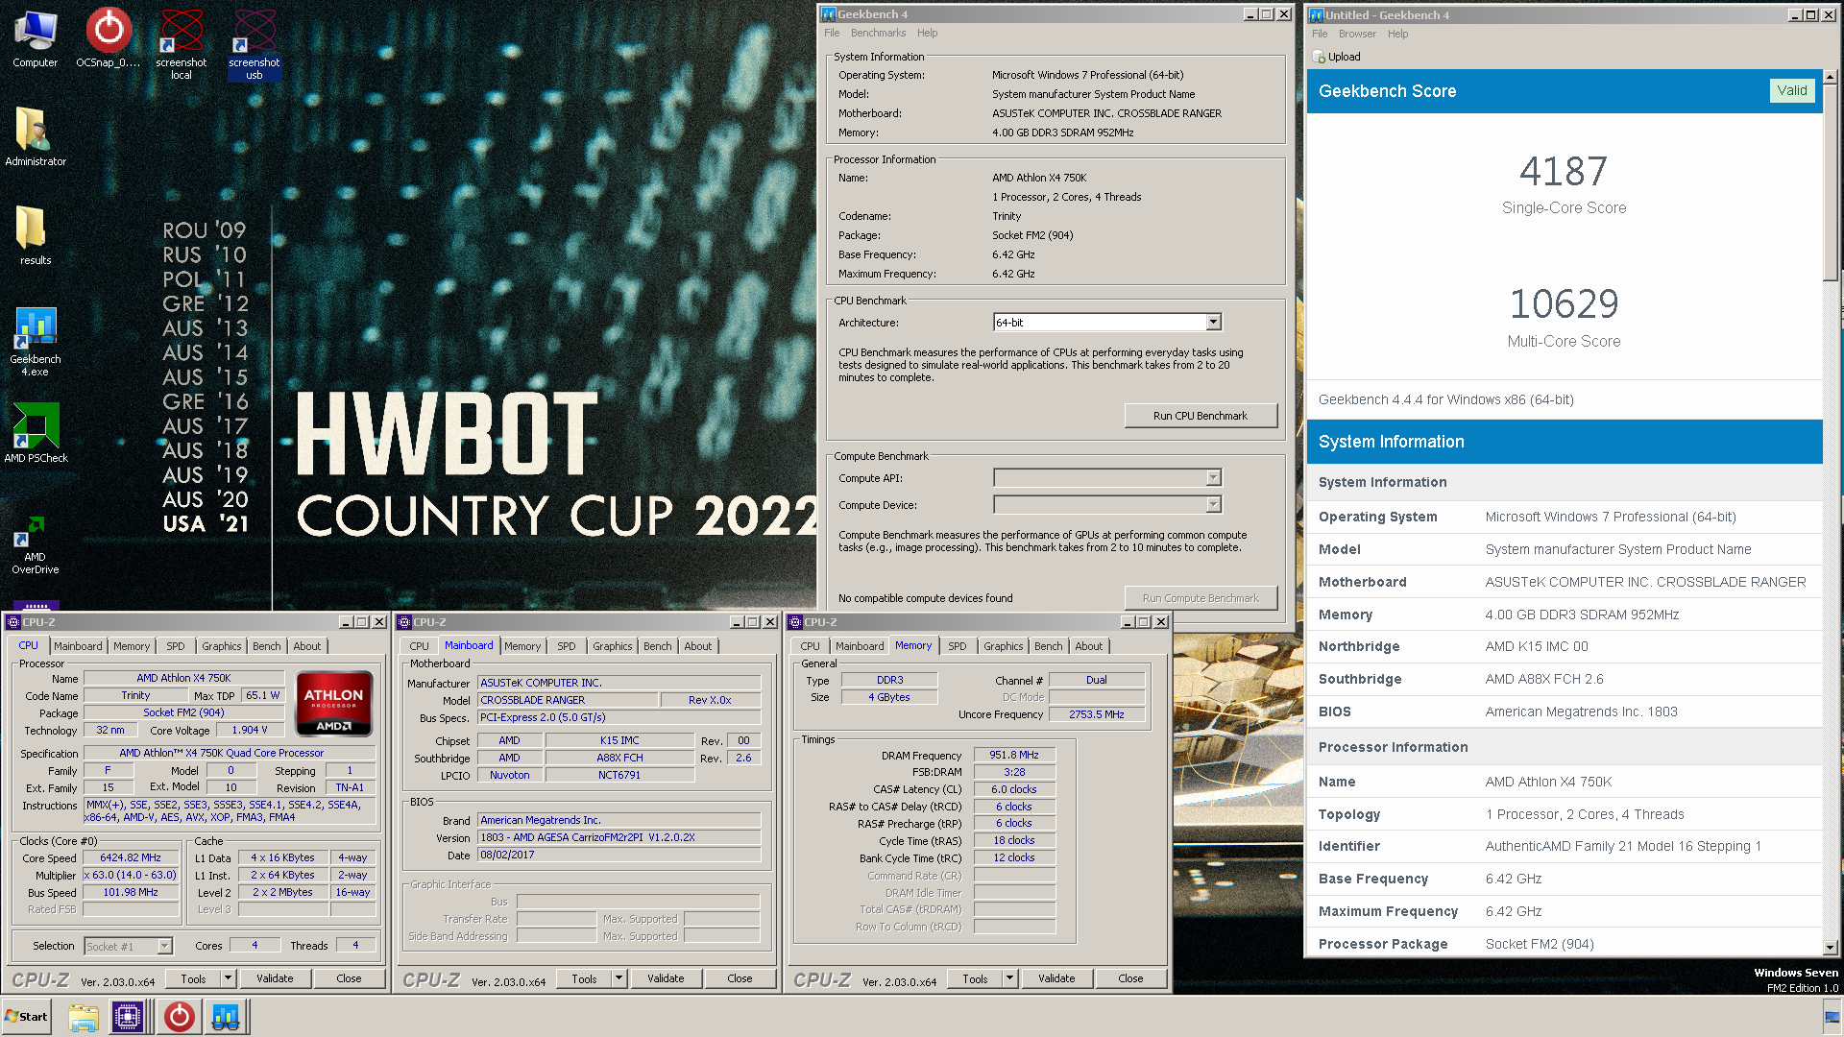Open Benchmarks menu in Geekbench 4
This screenshot has height=1037, width=1844.
click(x=878, y=33)
